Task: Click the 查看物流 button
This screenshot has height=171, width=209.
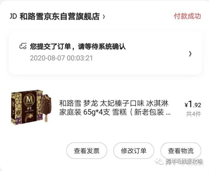Action: click(x=181, y=151)
